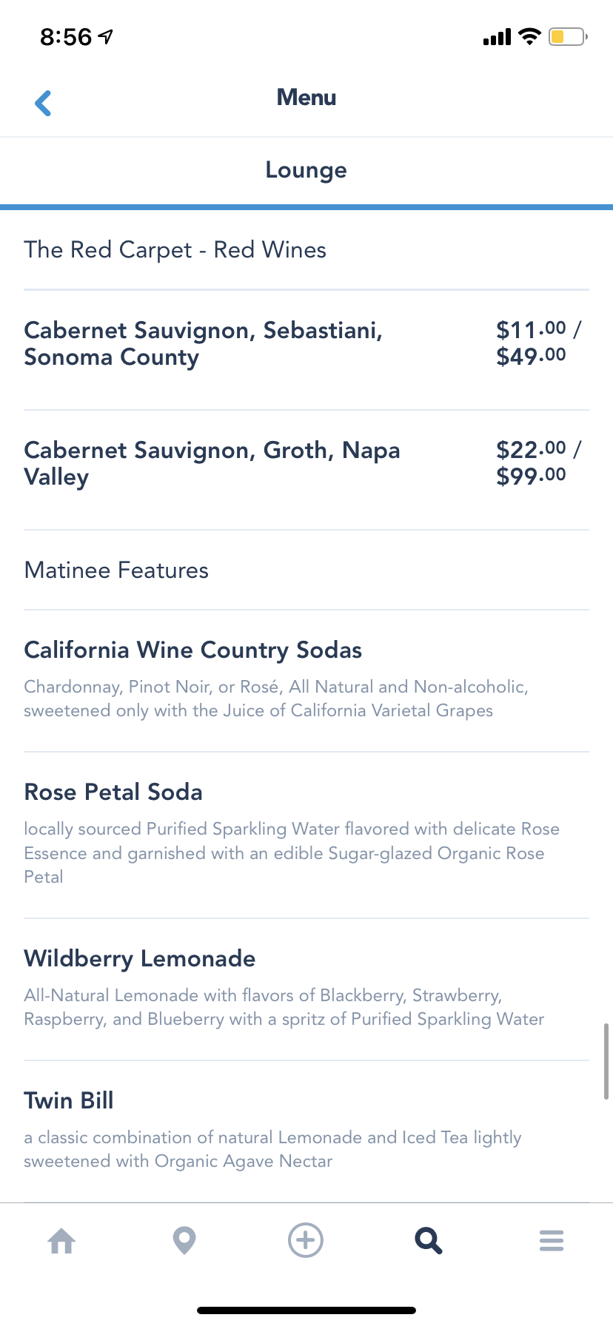Choose the Rose Petal Soda item

113,792
